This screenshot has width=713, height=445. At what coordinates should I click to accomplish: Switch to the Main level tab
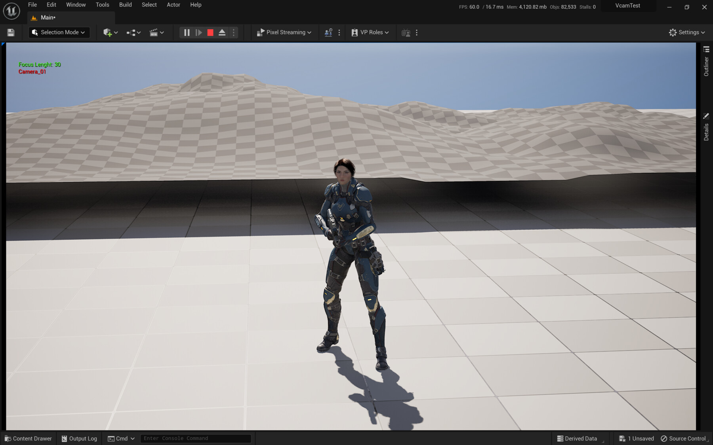[47, 17]
